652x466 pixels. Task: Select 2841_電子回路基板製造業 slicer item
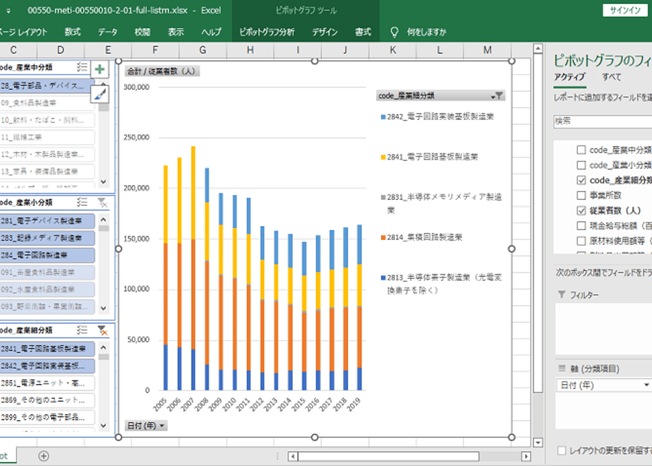click(x=47, y=349)
